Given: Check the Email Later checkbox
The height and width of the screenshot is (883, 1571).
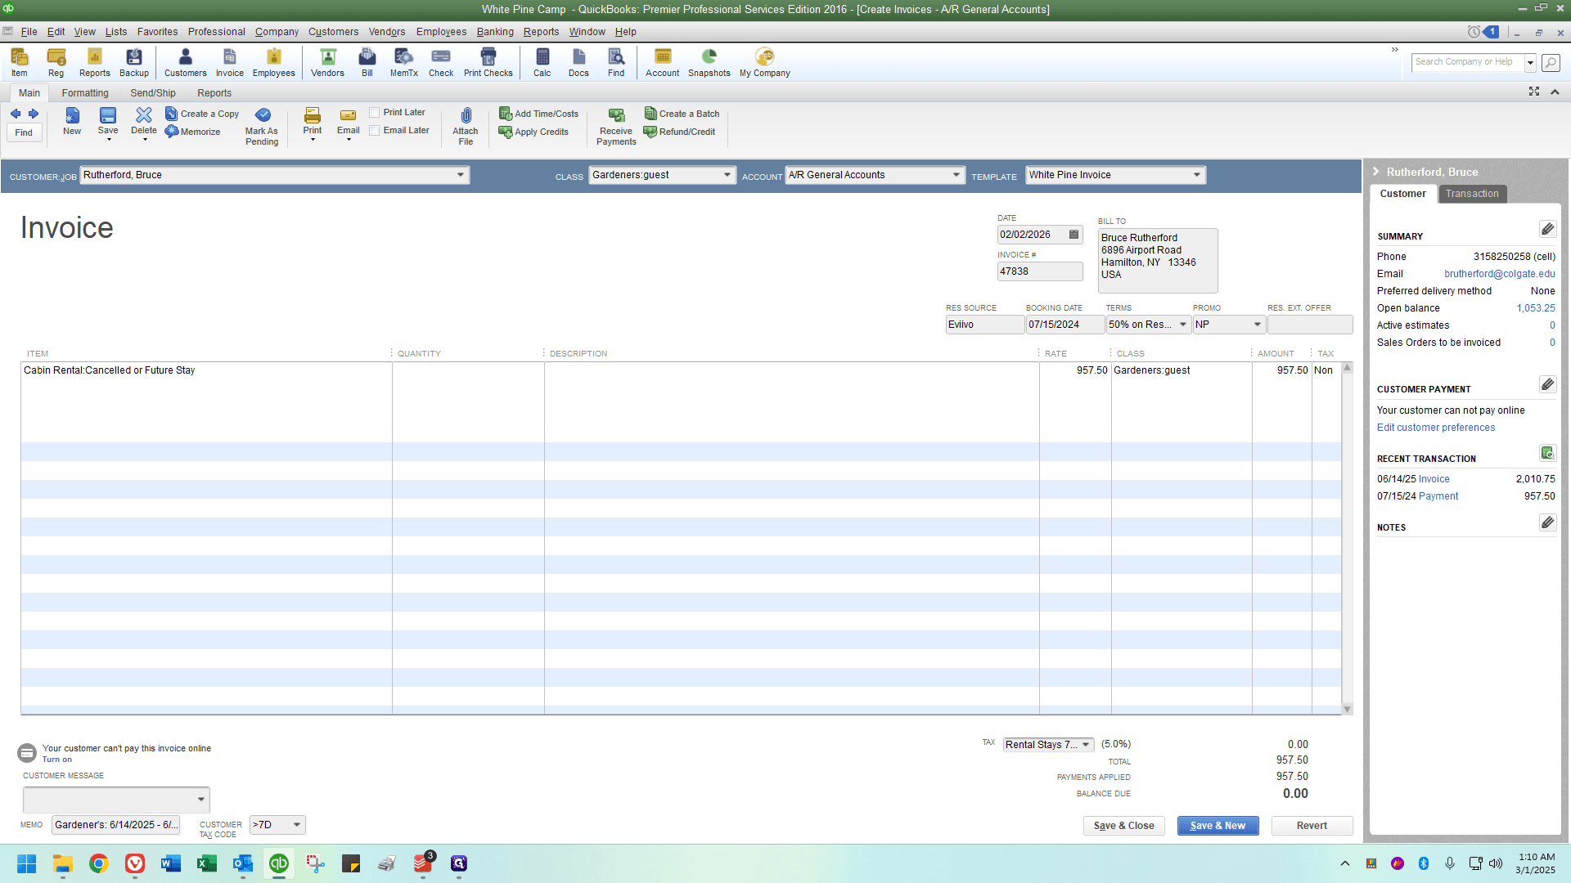Looking at the screenshot, I should [x=374, y=131].
